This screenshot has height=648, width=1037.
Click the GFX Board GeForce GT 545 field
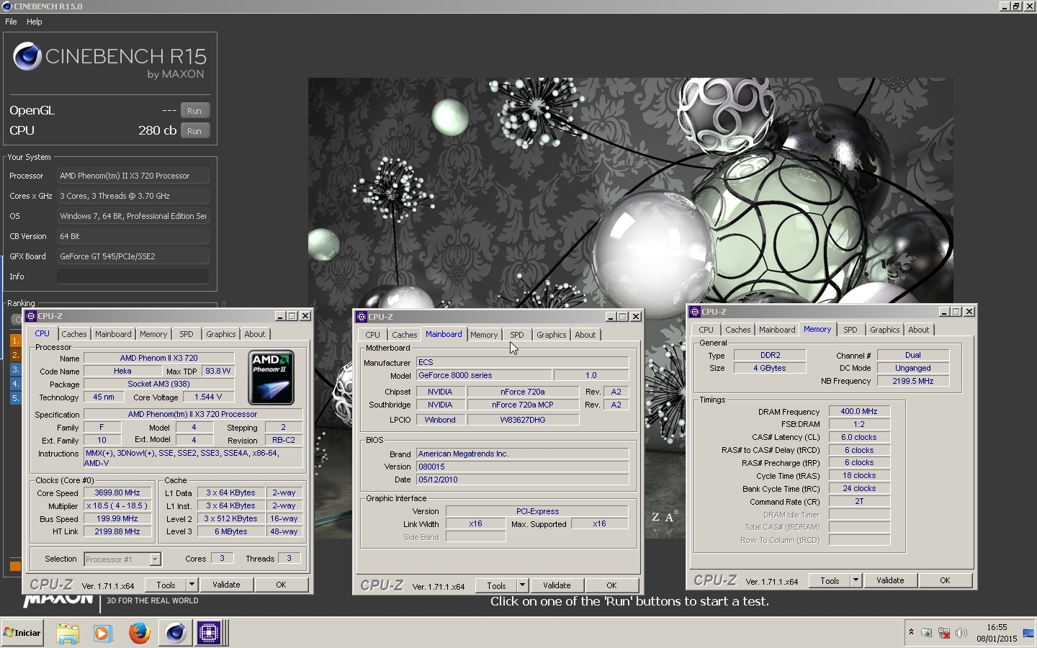click(133, 256)
